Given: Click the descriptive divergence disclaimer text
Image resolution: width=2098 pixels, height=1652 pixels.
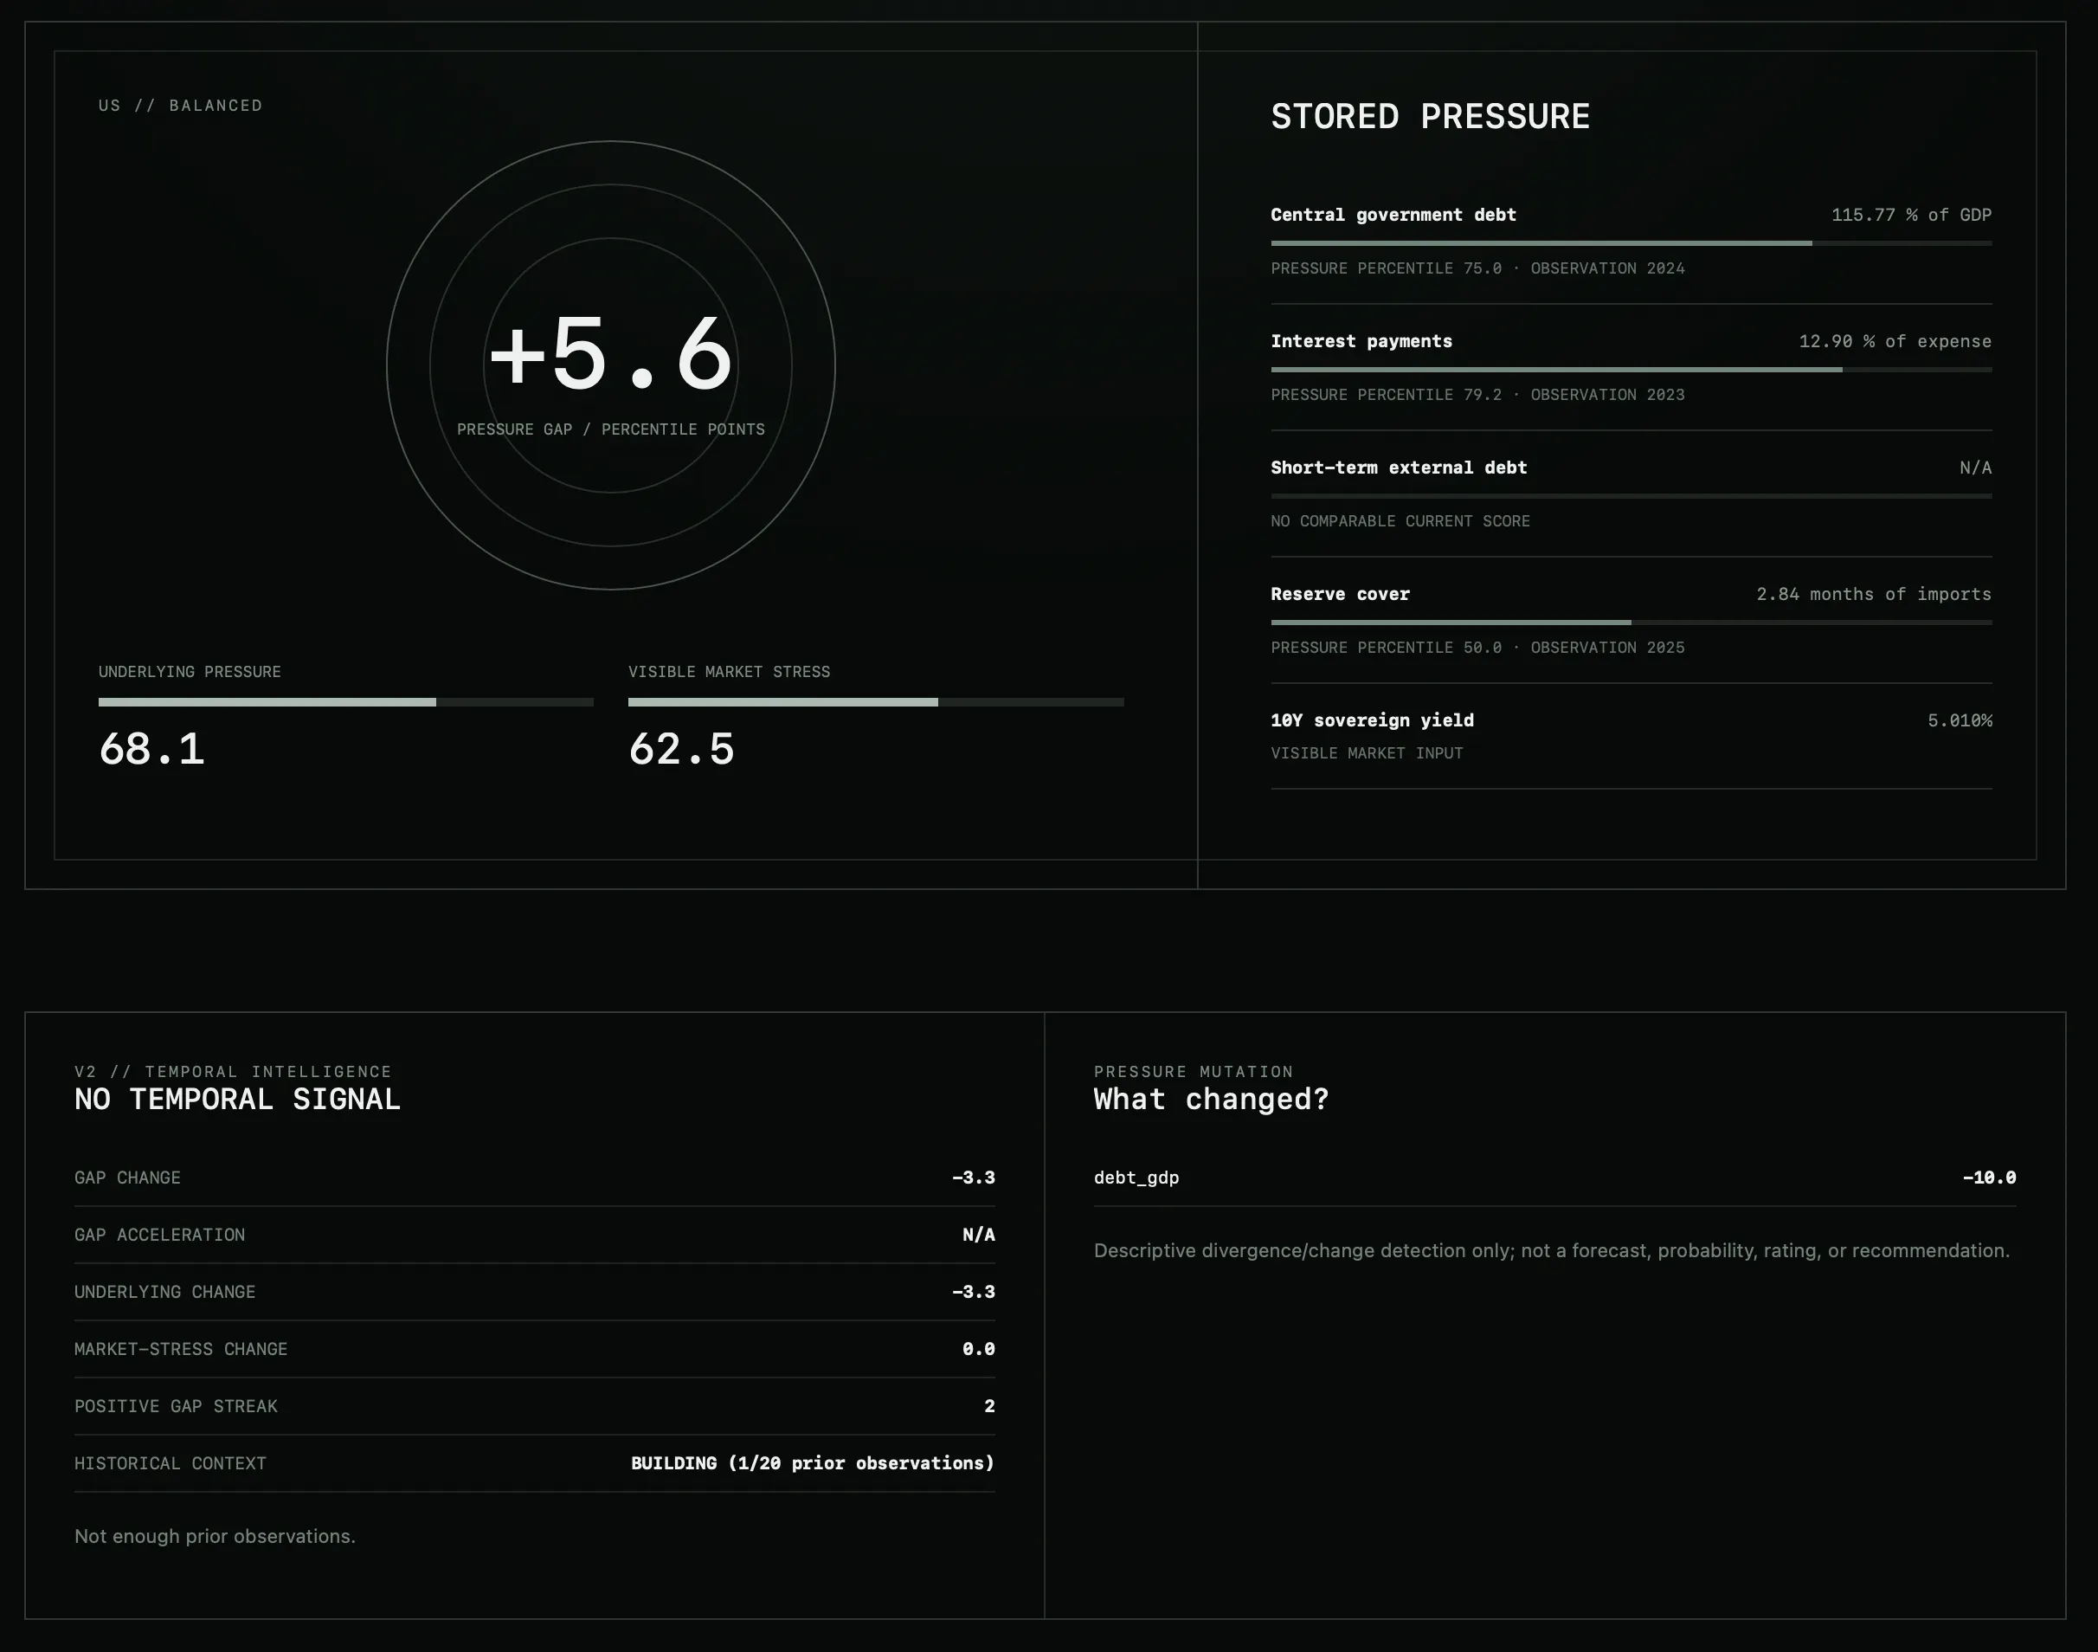Looking at the screenshot, I should (x=1552, y=1250).
